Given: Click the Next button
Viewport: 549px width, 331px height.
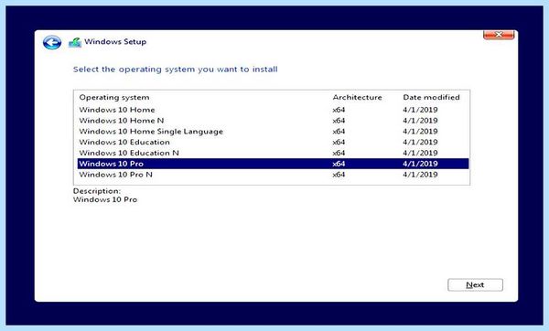Looking at the screenshot, I should click(x=475, y=284).
